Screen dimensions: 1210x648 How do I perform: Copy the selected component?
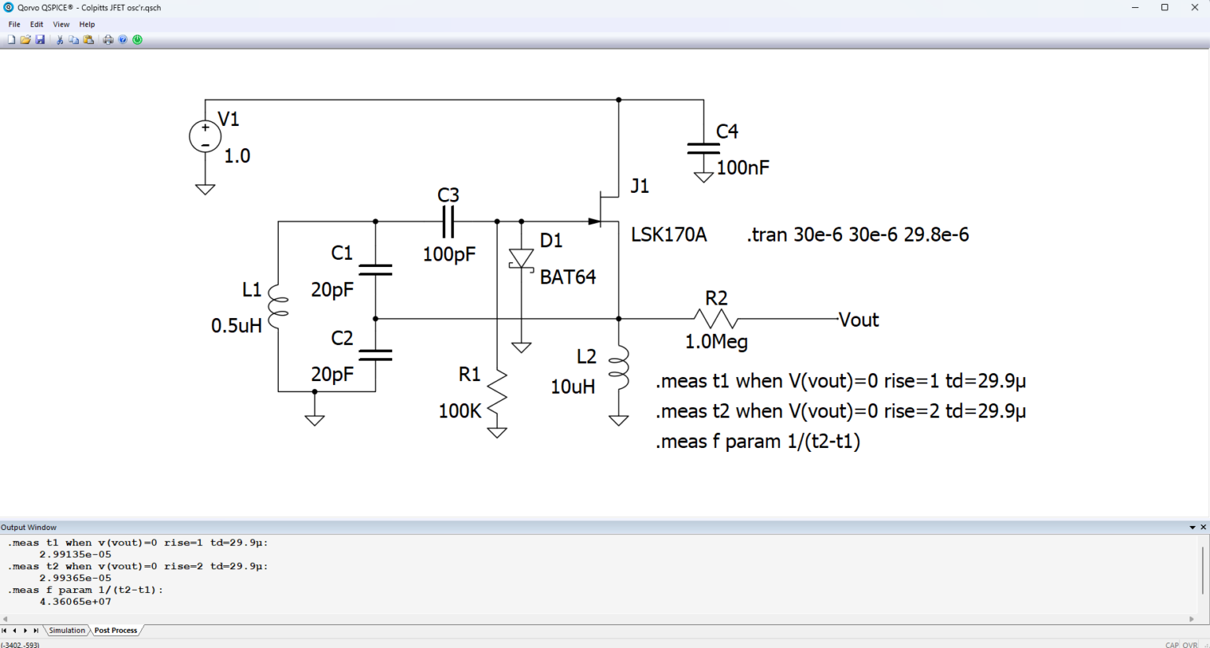pyautogui.click(x=72, y=39)
